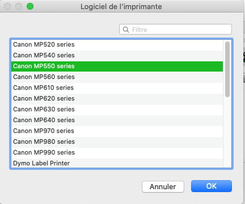This screenshot has width=245, height=204.
Task: Select Canon MP630 series
Action: [x=117, y=109]
